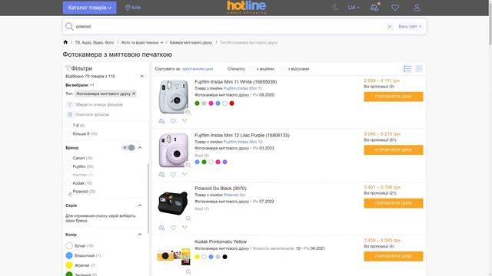Open ТВ, Аудіо, Відео, Фото breadcrumb

tap(94, 43)
